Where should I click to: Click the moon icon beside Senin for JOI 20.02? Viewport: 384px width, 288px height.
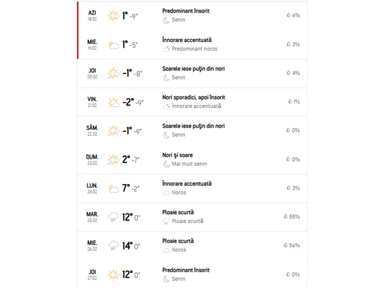point(166,77)
